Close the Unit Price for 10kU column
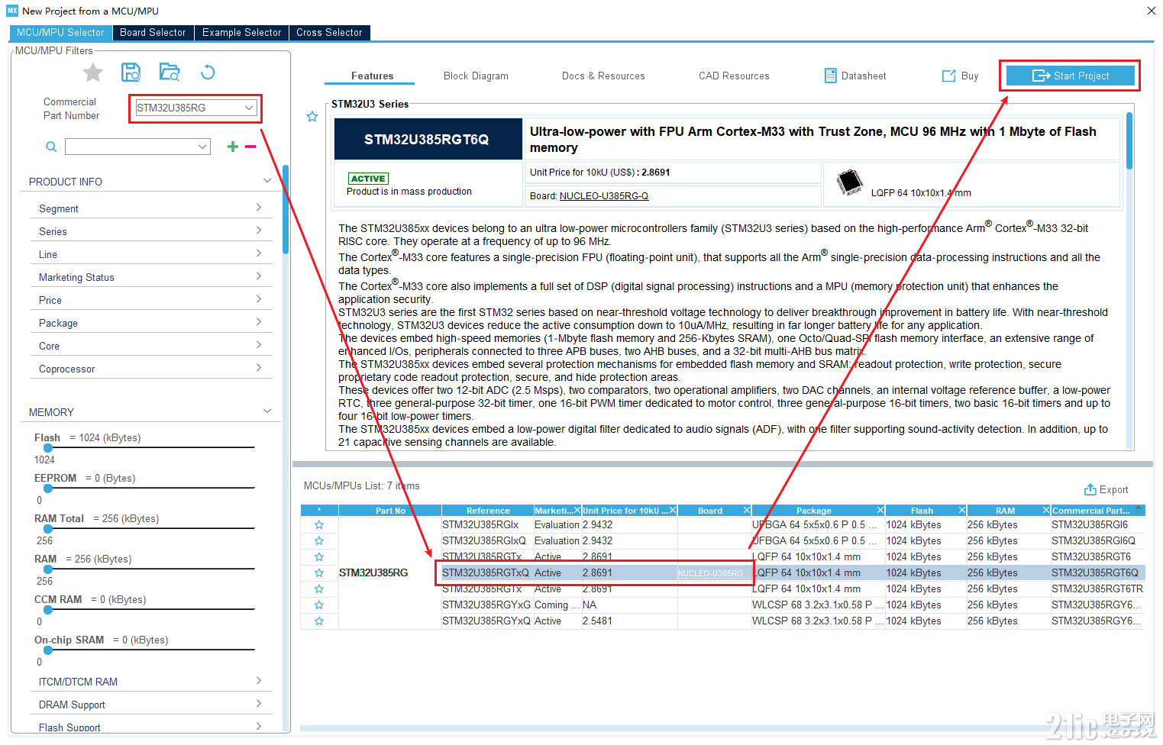The image size is (1163, 745). (673, 510)
